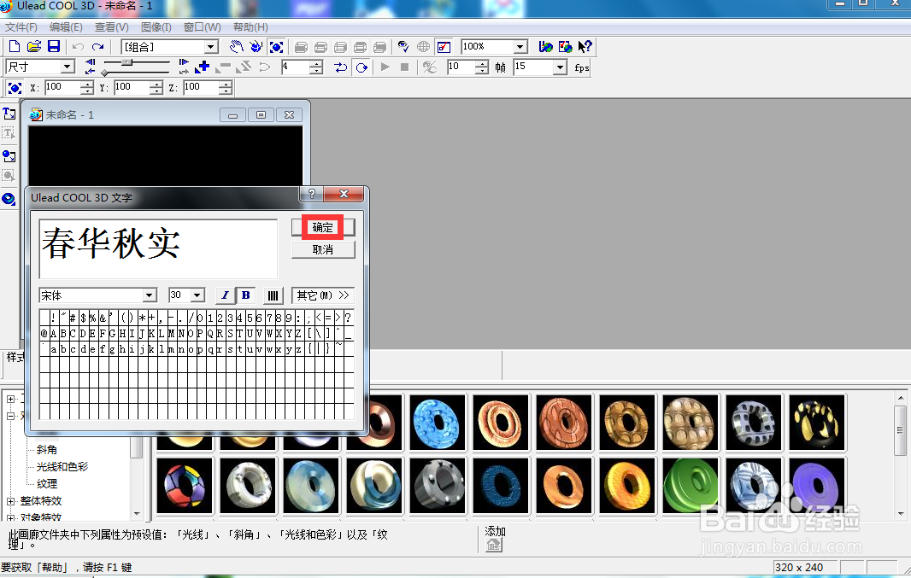Click the gallery vertical scrollbar thumb
Image resolution: width=911 pixels, height=578 pixels.
tap(900, 430)
